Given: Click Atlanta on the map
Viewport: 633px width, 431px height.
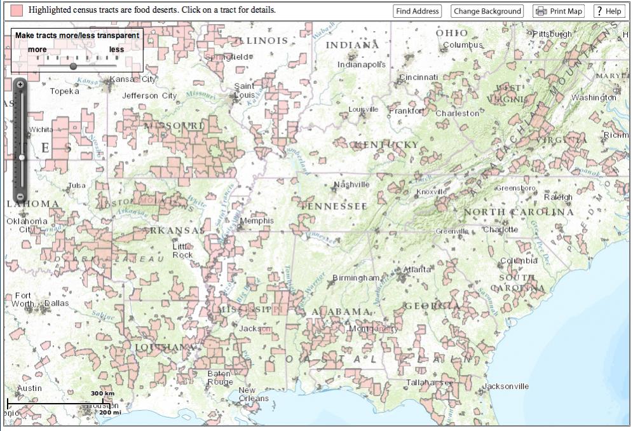Looking at the screenshot, I should [x=416, y=270].
